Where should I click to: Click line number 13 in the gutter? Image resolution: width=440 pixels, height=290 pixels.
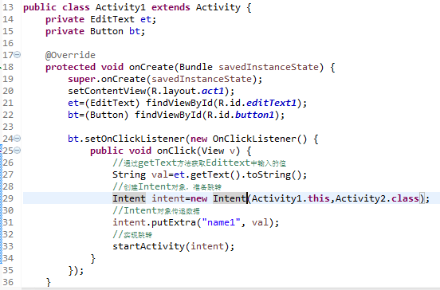point(8,7)
